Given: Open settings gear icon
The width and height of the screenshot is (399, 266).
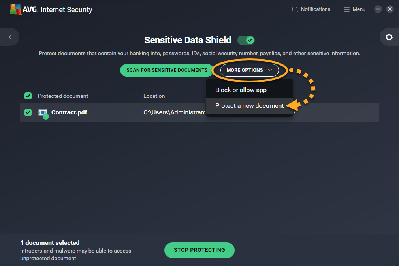Looking at the screenshot, I should 389,37.
